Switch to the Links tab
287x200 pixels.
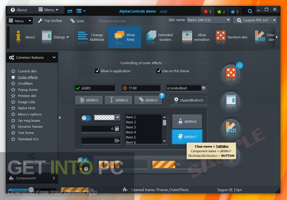point(77,21)
